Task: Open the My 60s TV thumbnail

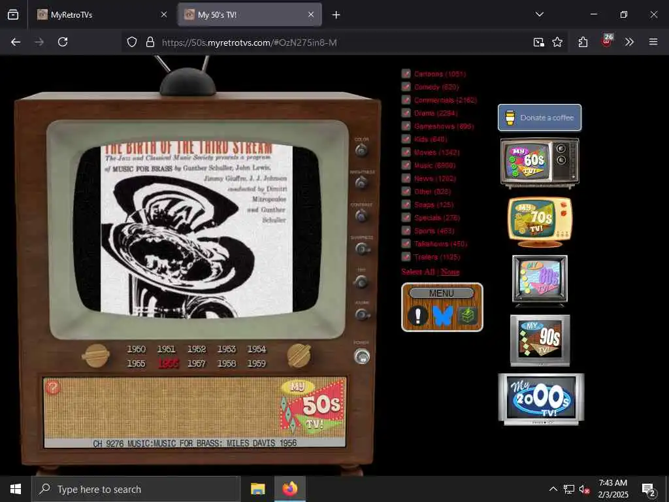Action: click(x=540, y=163)
